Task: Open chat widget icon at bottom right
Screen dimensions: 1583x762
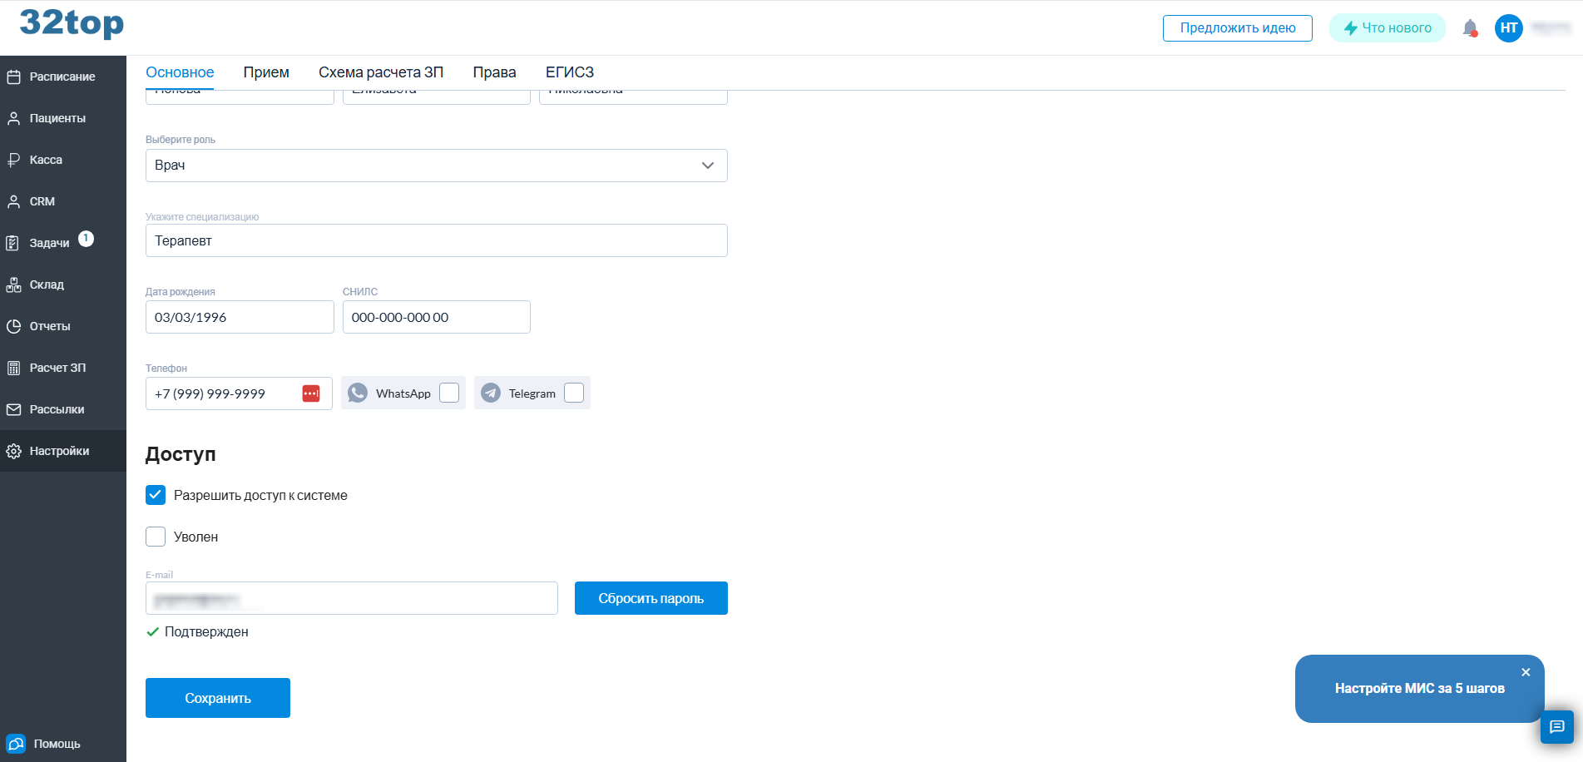Action: pyautogui.click(x=1556, y=726)
